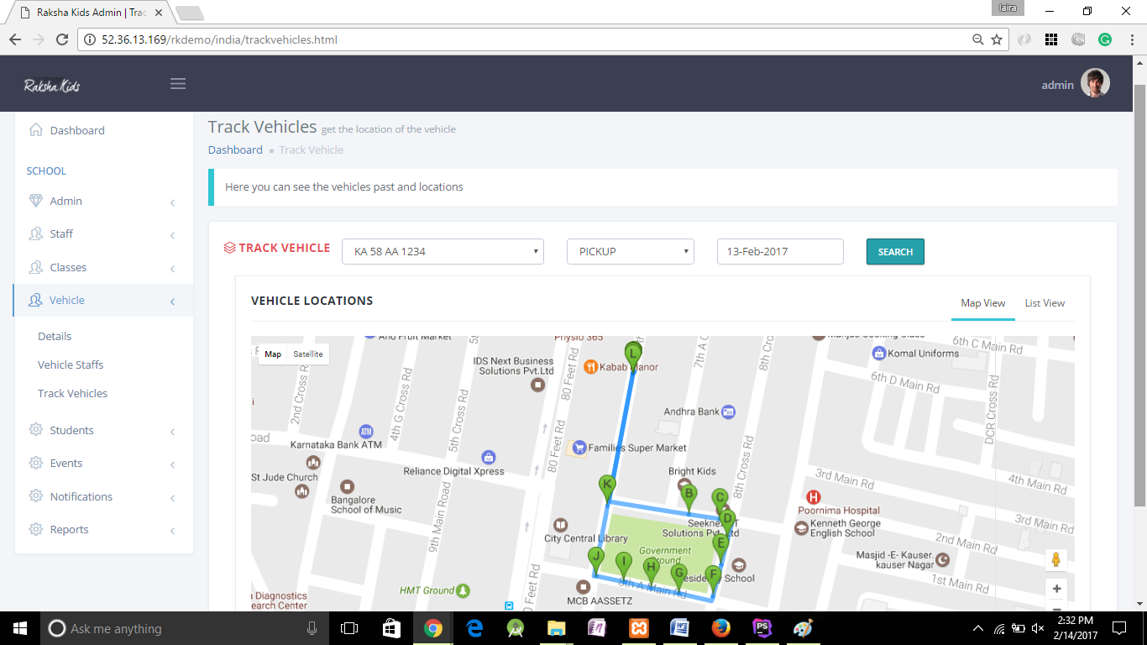Viewport: 1147px width, 645px height.
Task: Click the SEARCH button
Action: tap(895, 252)
